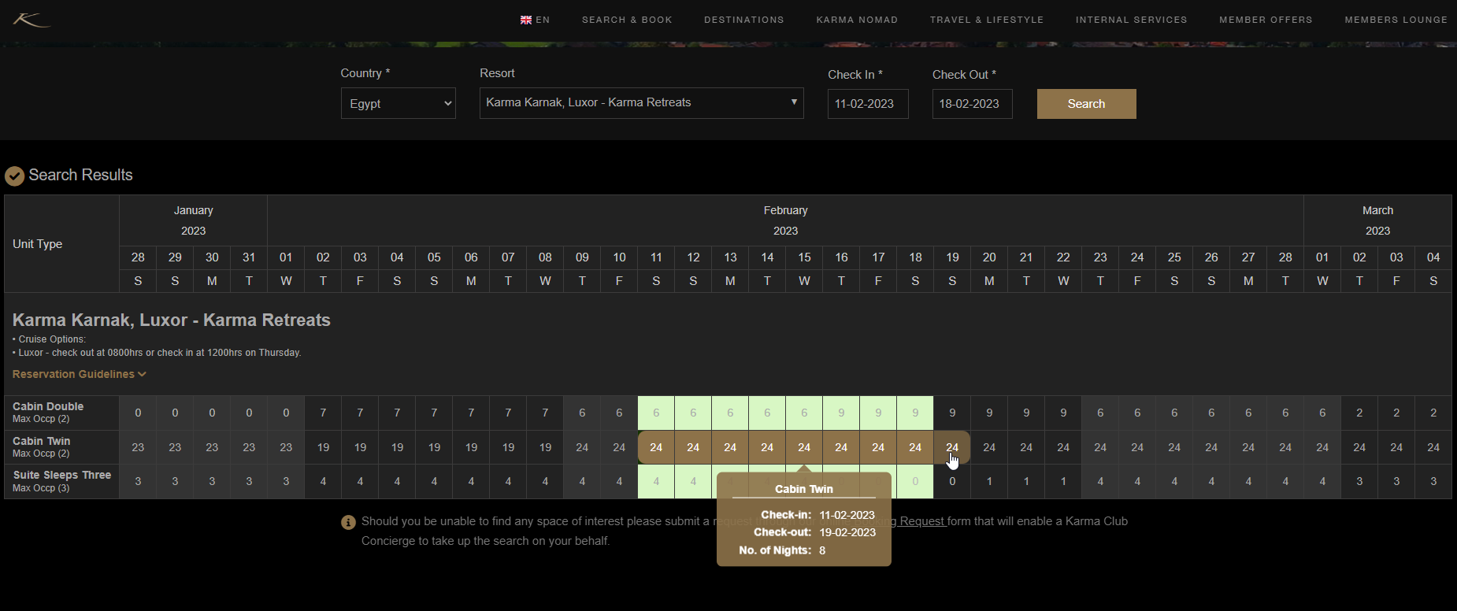Select Cabin Twin availability on February 19

coord(952,447)
